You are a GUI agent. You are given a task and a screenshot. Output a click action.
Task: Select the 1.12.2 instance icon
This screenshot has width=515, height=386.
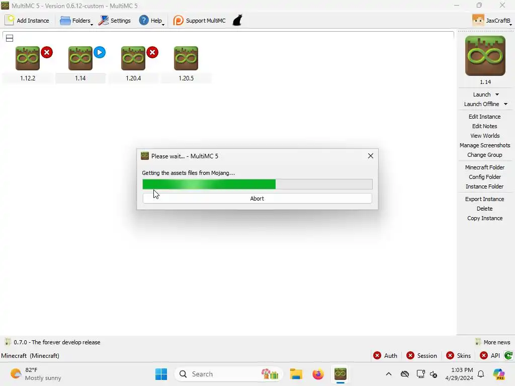[28, 58]
